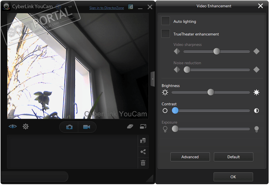Click the blue Contrast slider handle

175,111
